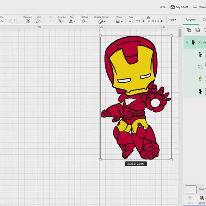The height and width of the screenshot is (206, 206).
Task: Switch to the Layers tab
Action: click(x=191, y=19)
